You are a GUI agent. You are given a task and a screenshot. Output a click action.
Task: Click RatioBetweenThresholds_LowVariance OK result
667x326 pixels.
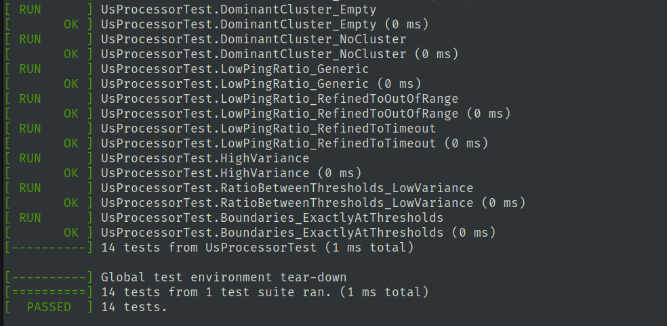tap(312, 203)
